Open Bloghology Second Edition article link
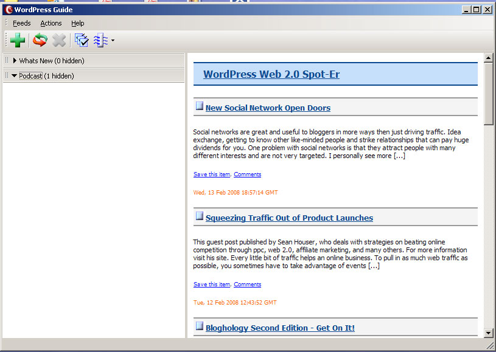 coord(280,328)
